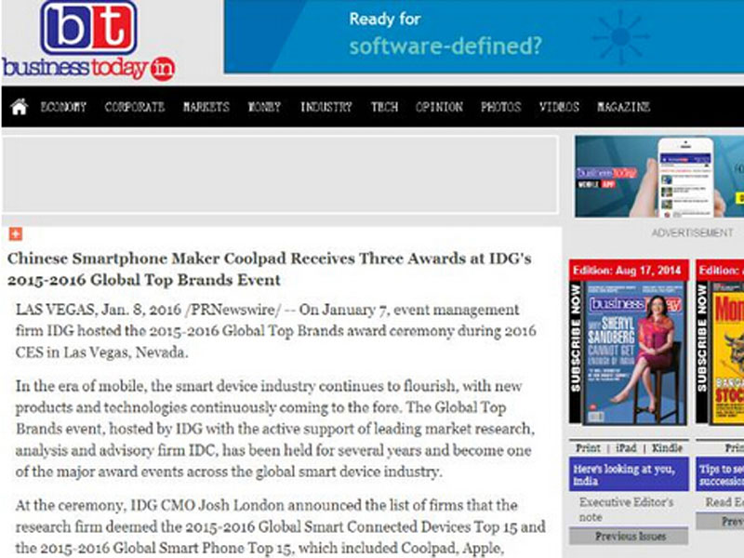Click the Previous Issues button
This screenshot has height=558, width=744.
(629, 537)
